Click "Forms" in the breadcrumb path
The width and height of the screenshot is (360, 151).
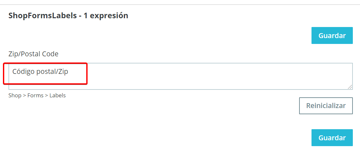pyautogui.click(x=35, y=96)
